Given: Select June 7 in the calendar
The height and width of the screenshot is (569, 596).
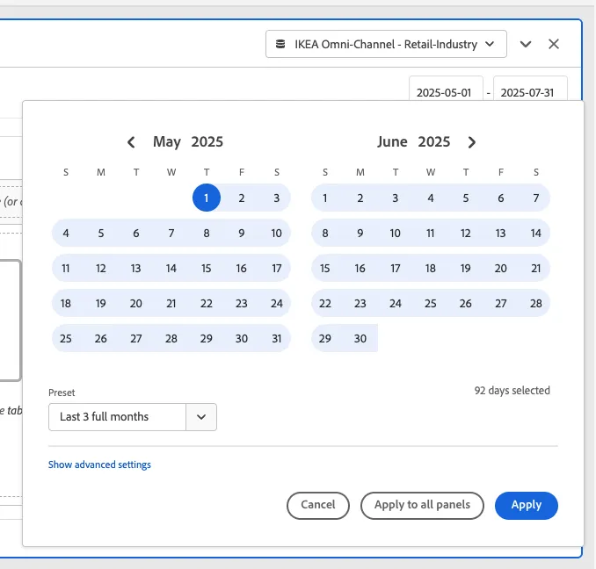Looking at the screenshot, I should click(536, 198).
